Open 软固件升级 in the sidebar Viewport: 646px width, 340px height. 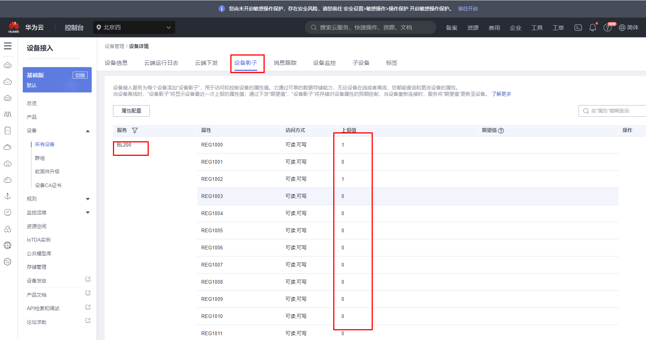tap(47, 171)
